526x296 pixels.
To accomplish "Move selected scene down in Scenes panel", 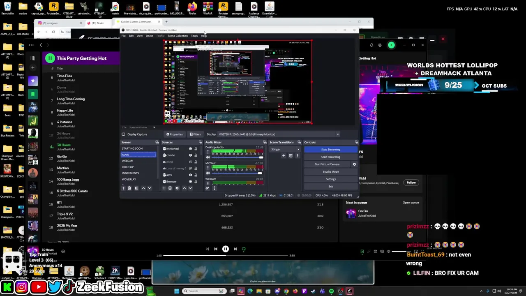I will point(150,188).
